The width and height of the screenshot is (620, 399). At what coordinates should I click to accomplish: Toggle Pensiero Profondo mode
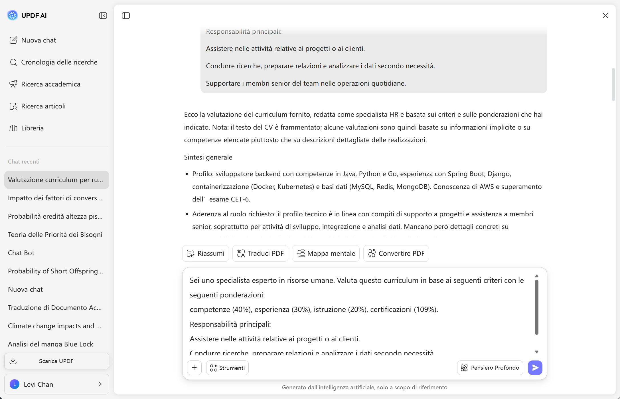tap(490, 368)
